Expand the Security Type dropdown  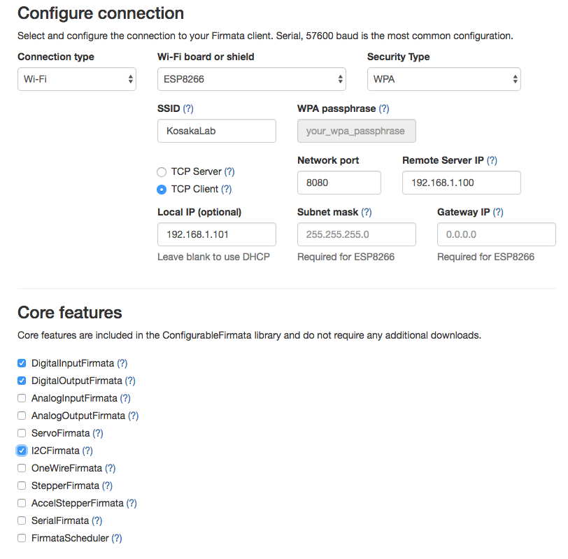pyautogui.click(x=444, y=79)
